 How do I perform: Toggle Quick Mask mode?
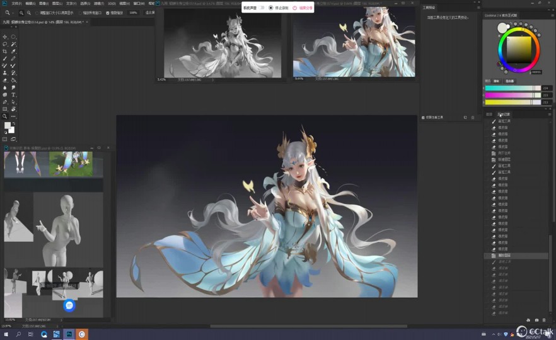5,139
